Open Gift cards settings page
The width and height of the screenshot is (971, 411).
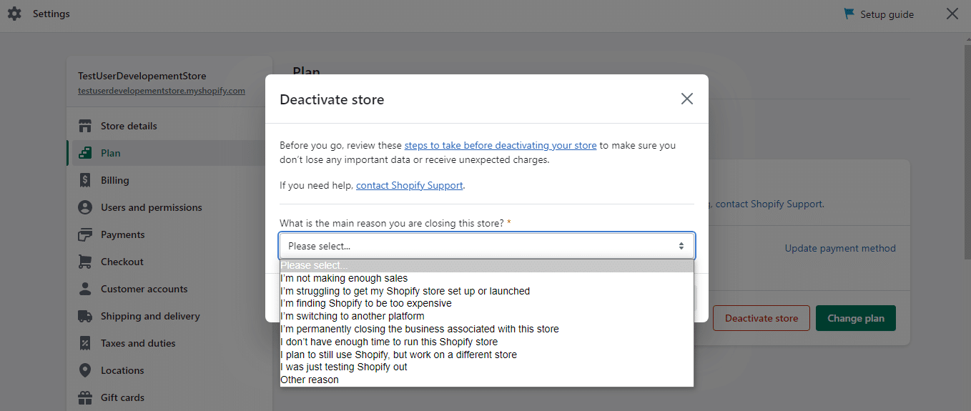point(122,397)
